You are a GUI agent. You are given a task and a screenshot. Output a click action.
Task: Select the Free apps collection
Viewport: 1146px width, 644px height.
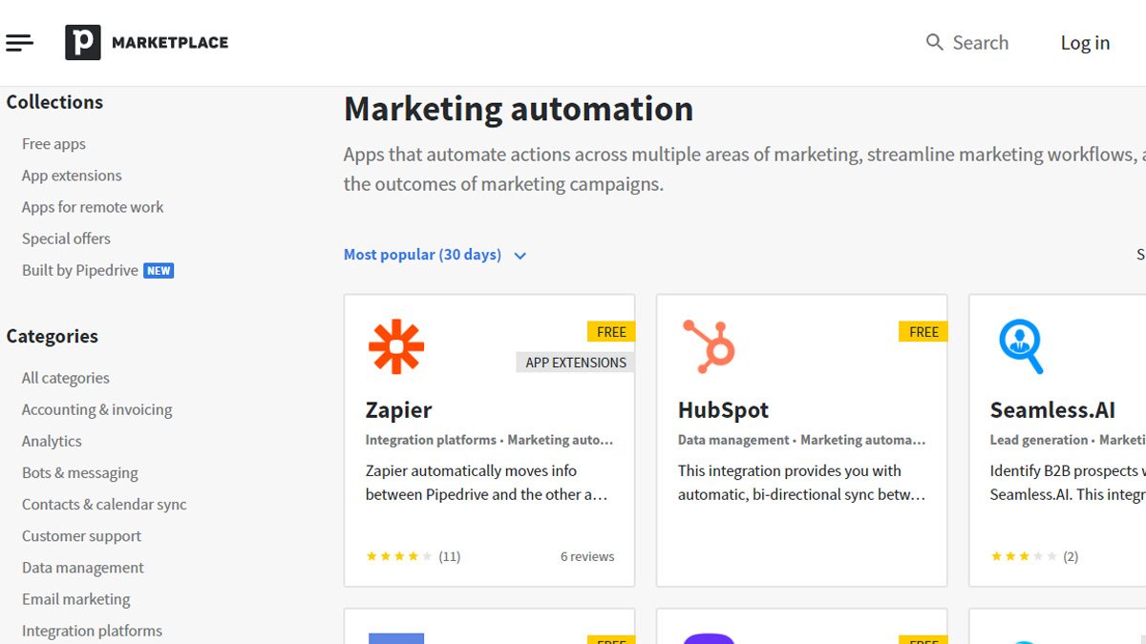tap(53, 143)
